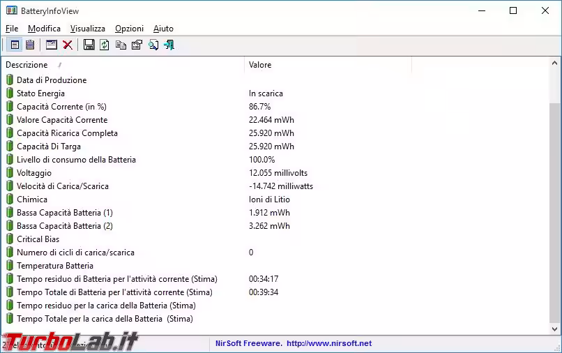Click the vertical scrollbar down arrow

(554, 329)
